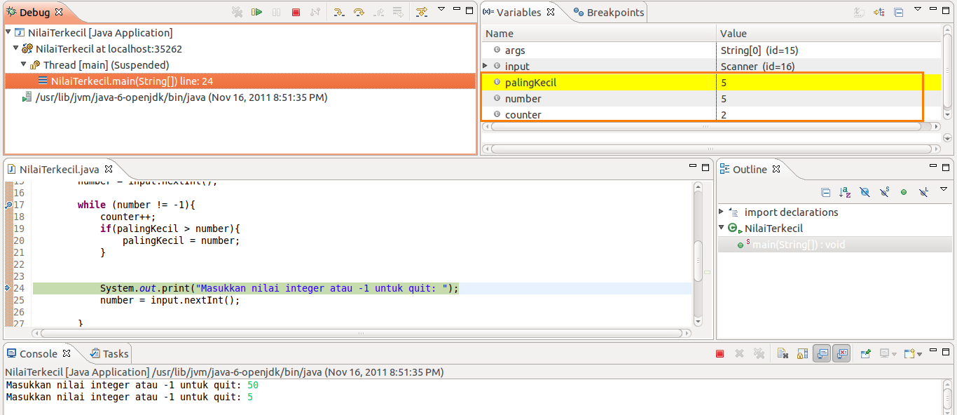The width and height of the screenshot is (957, 415).
Task: Toggle Show Console When Standard Out Changes
Action: tap(822, 354)
